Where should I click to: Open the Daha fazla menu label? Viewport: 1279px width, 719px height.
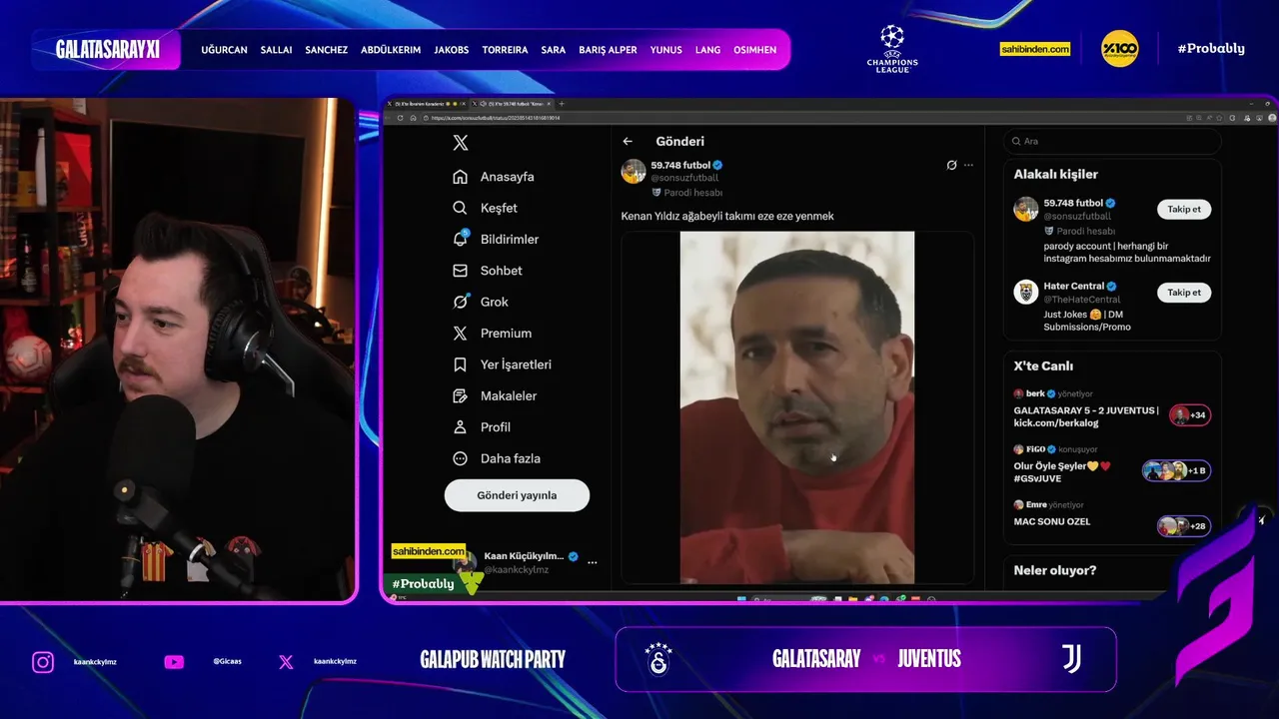click(511, 458)
